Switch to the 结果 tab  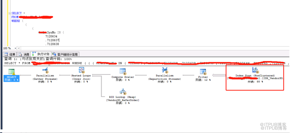pos(10,54)
